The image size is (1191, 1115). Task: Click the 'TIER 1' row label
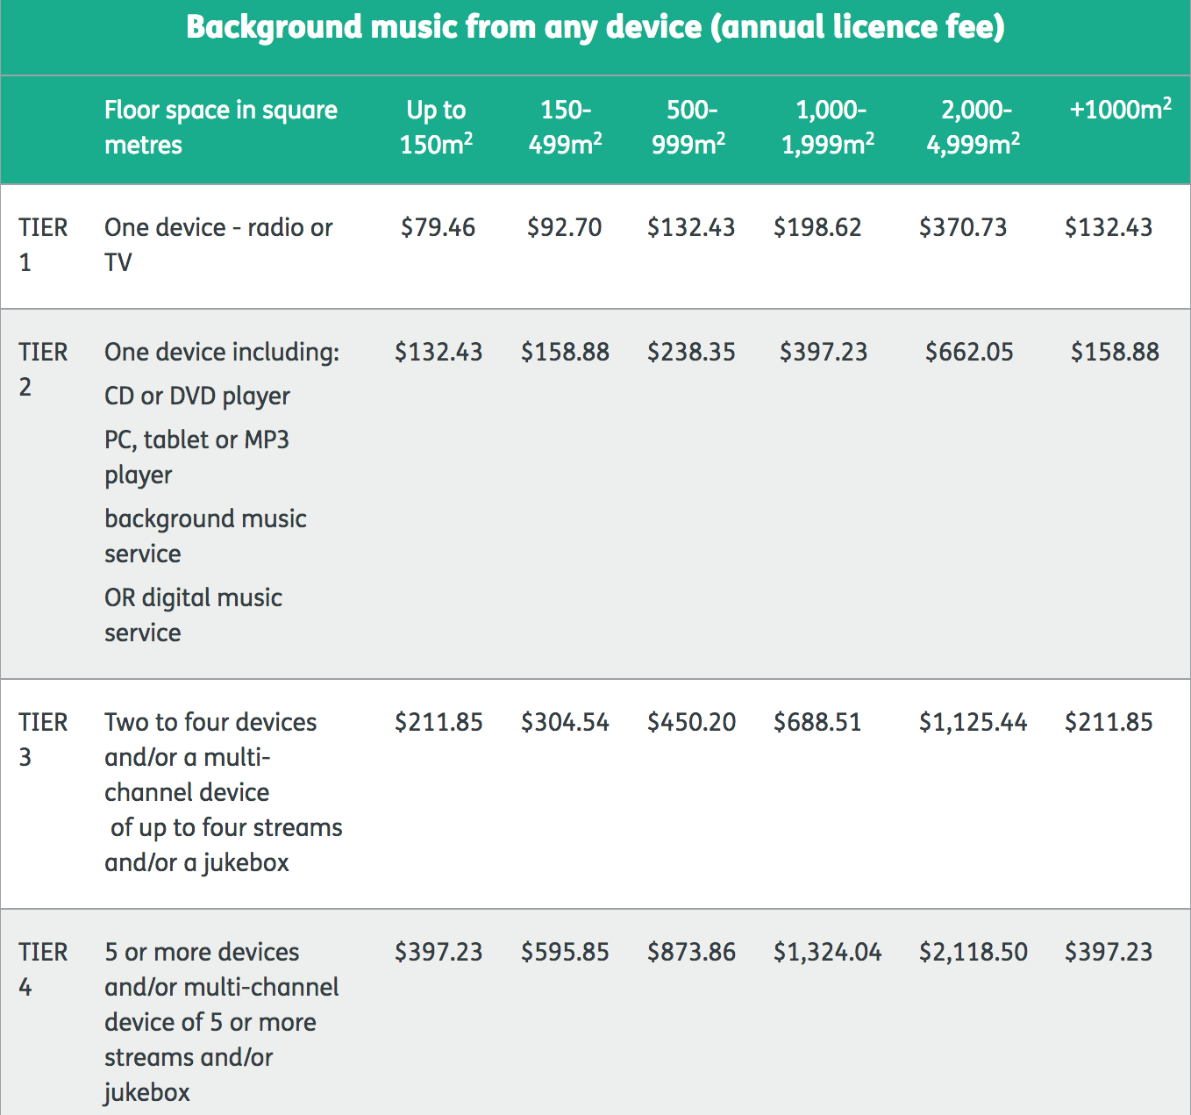(x=42, y=245)
